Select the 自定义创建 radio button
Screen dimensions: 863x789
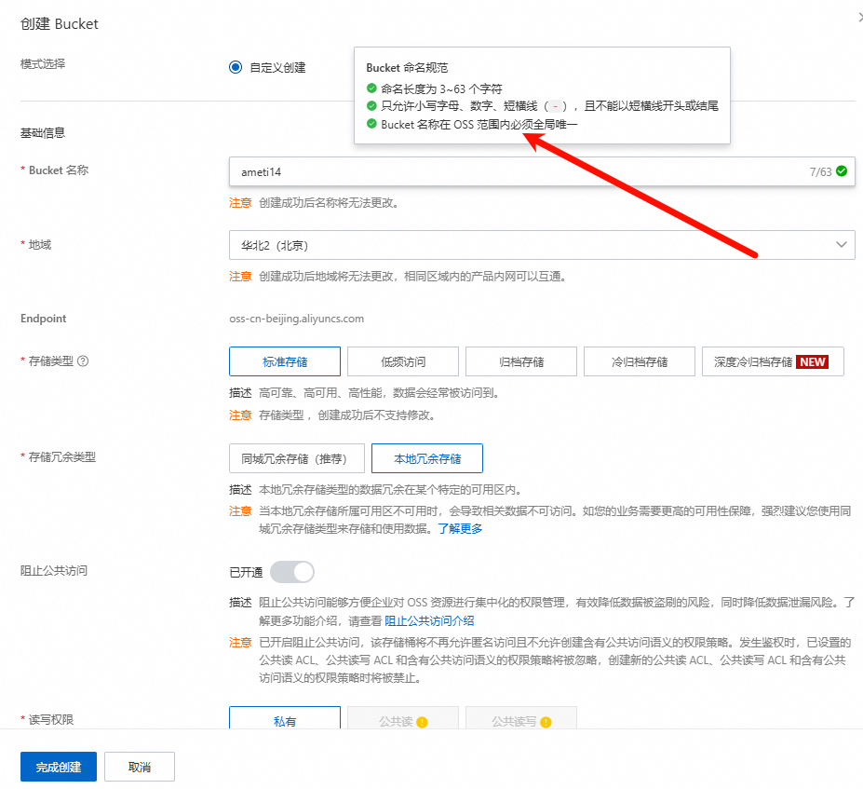point(236,67)
